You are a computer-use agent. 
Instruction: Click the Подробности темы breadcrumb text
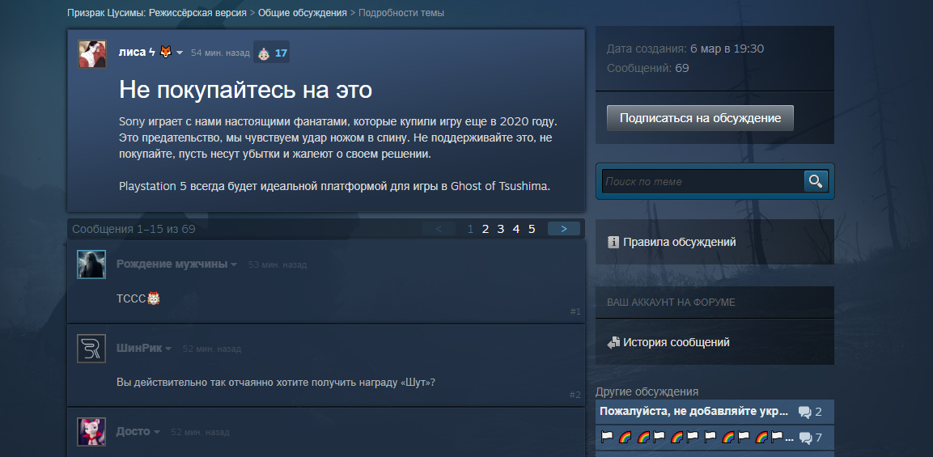(401, 12)
